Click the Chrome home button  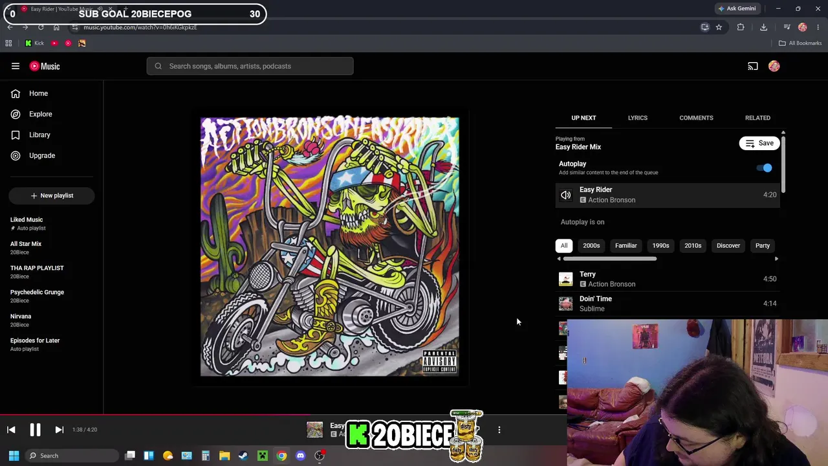[x=56, y=27]
